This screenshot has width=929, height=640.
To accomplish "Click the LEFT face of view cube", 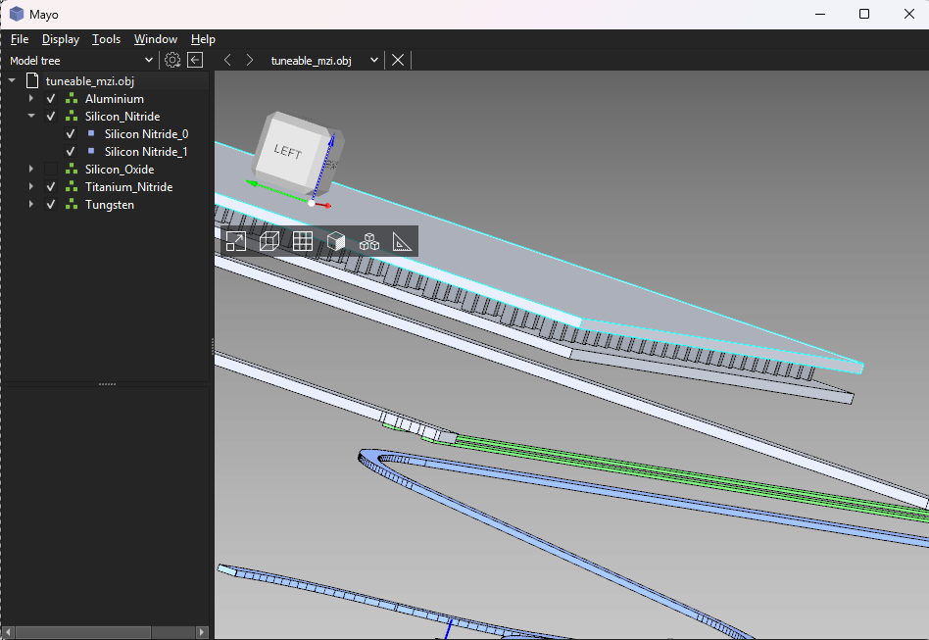I will coord(287,152).
